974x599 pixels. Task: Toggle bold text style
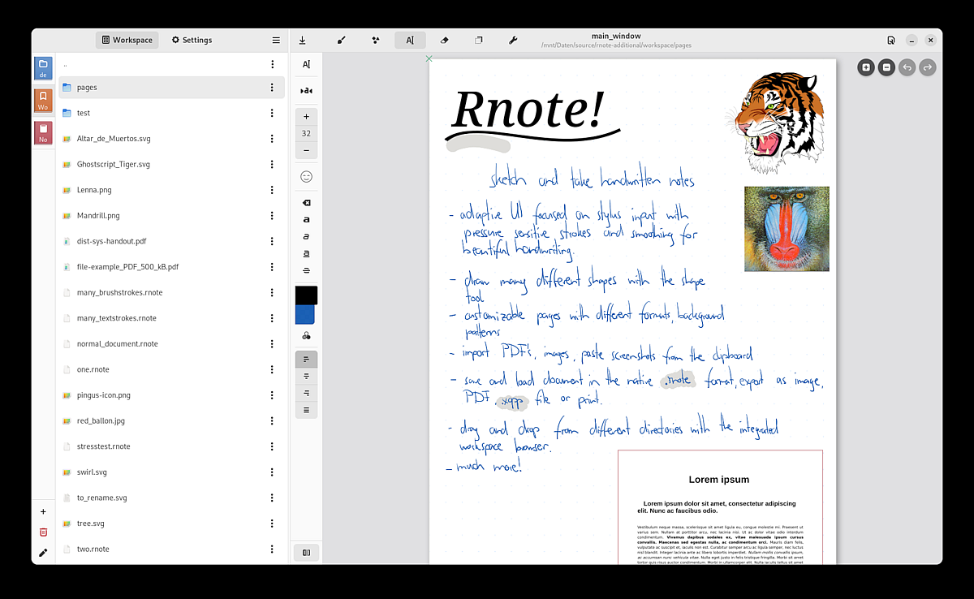click(x=306, y=220)
